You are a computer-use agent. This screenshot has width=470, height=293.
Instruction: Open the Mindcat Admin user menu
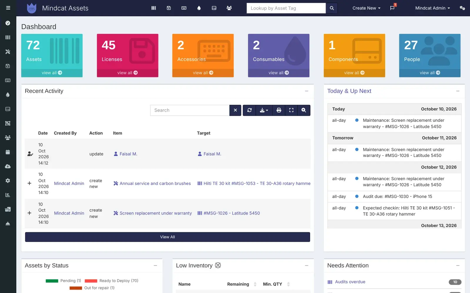pyautogui.click(x=432, y=8)
